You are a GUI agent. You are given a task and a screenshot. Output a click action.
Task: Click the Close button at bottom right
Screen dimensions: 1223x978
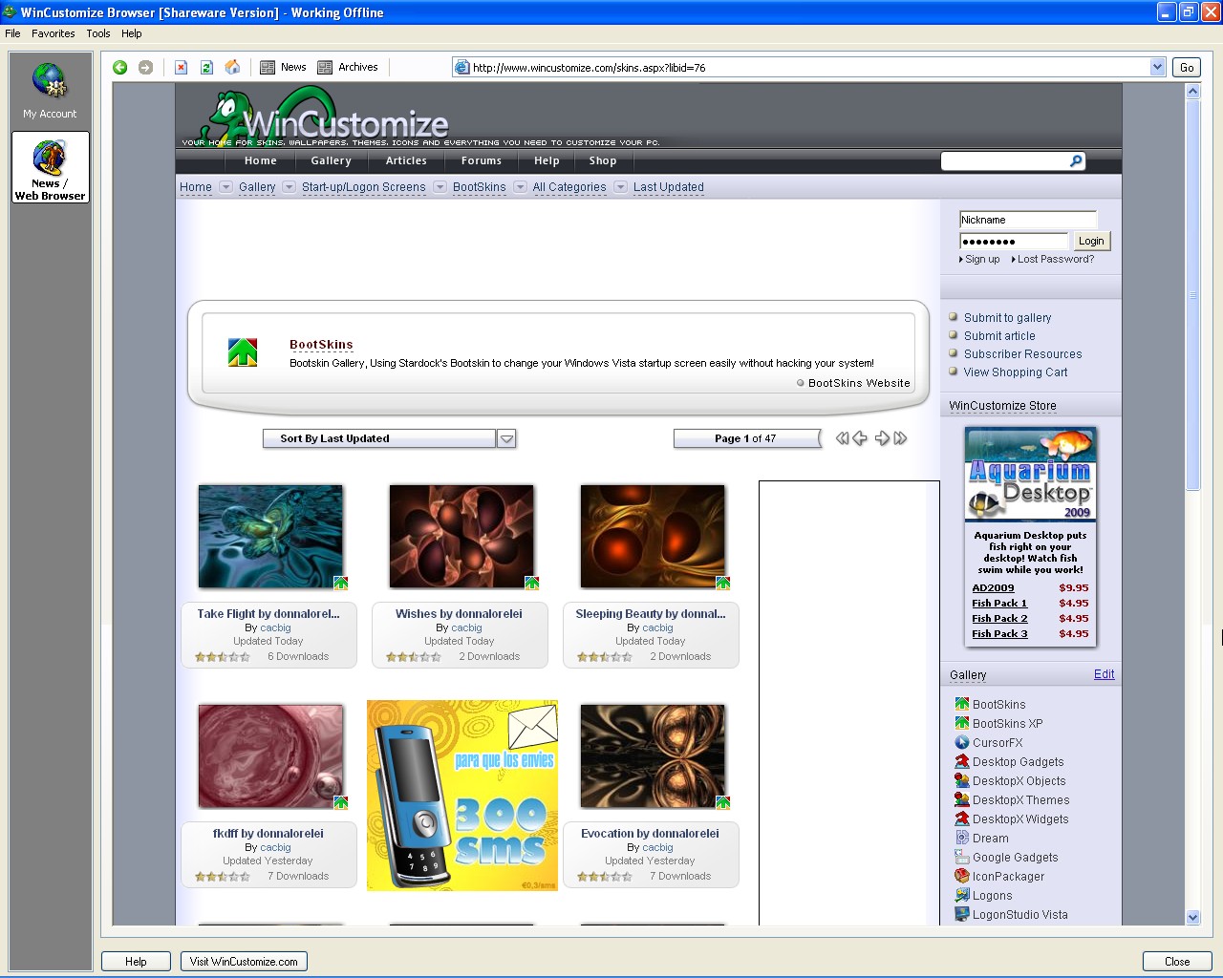1177,962
